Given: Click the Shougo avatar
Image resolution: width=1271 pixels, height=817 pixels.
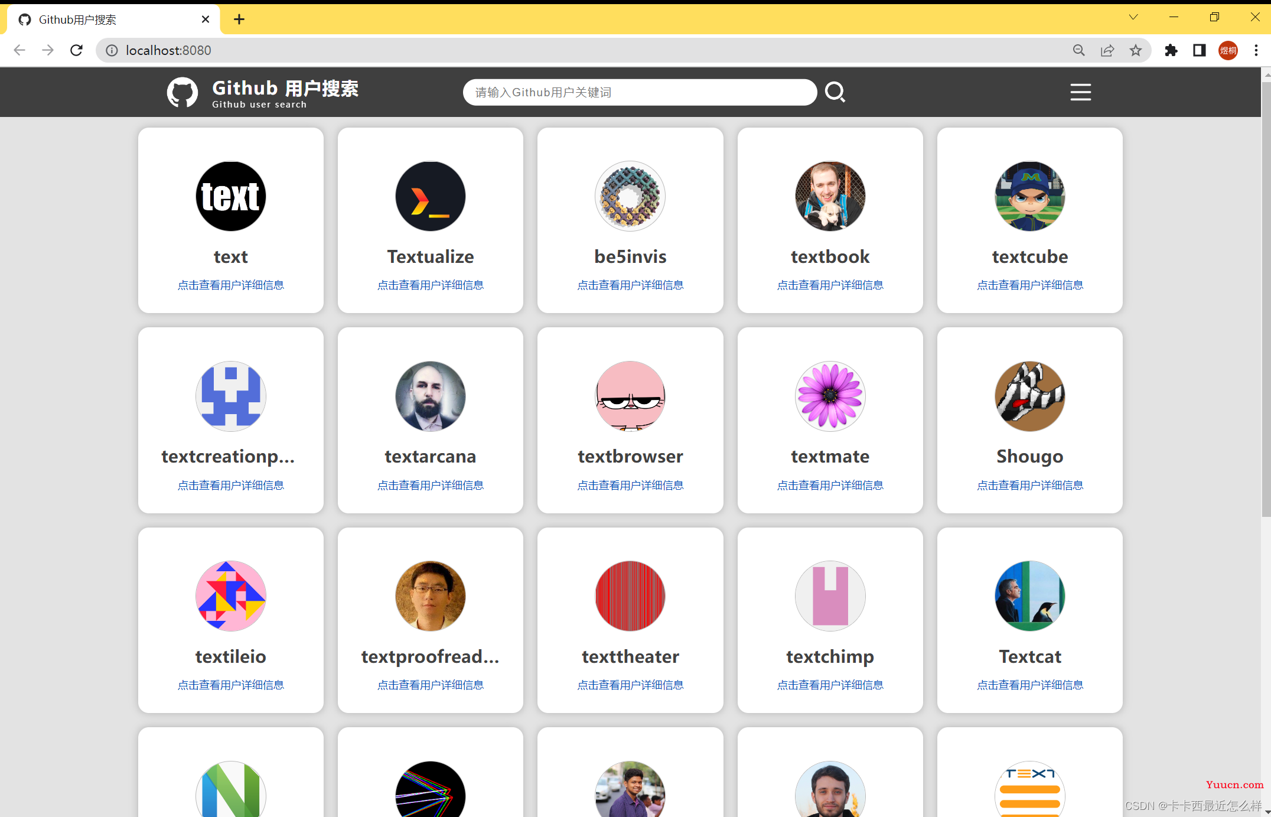Looking at the screenshot, I should (x=1029, y=396).
